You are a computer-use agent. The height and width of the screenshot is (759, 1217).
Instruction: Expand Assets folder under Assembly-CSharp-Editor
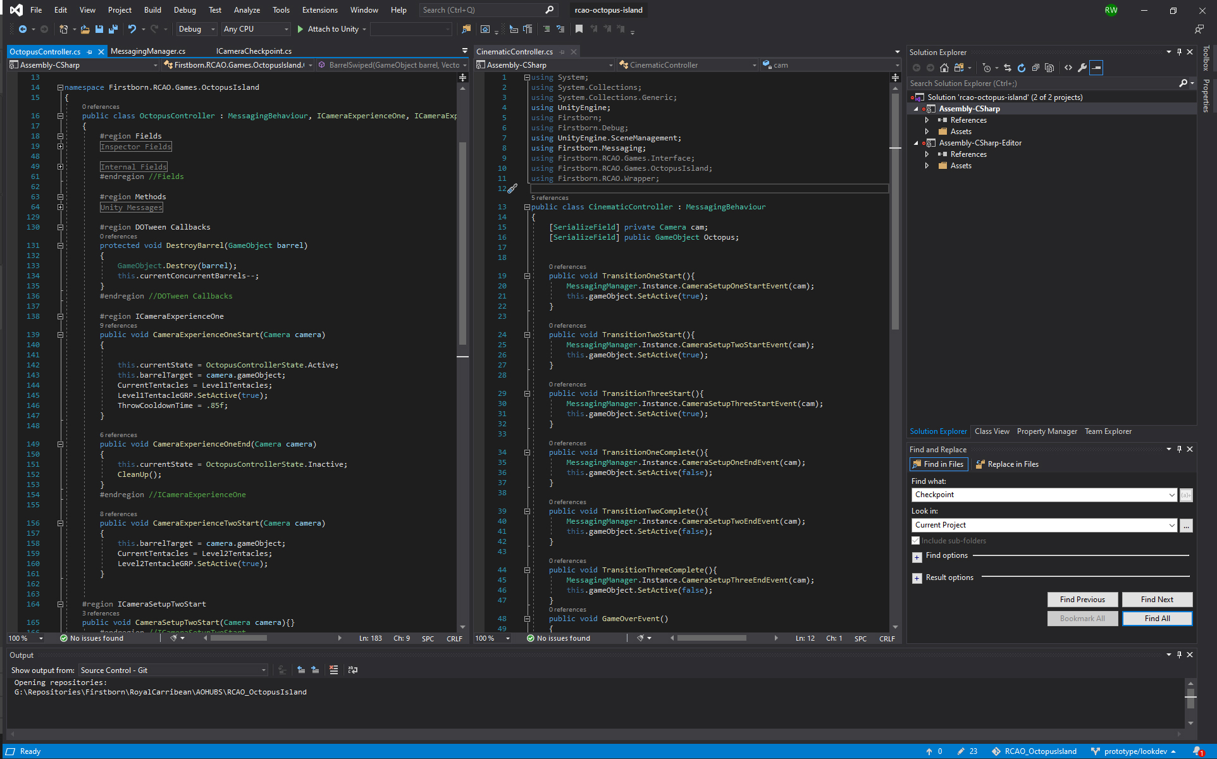(x=927, y=166)
